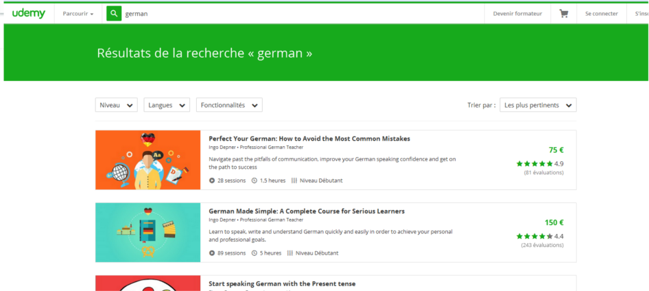Click the level bars icon in German Made Simple
The height and width of the screenshot is (291, 649).
(290, 253)
